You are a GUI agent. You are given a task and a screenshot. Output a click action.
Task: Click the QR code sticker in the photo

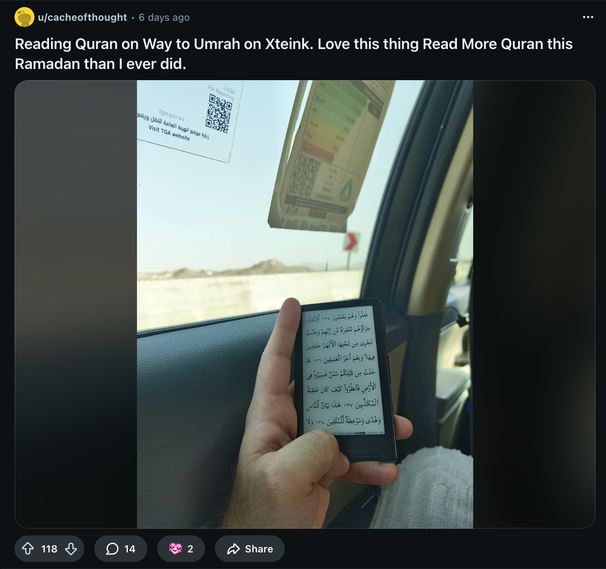pyautogui.click(x=219, y=113)
